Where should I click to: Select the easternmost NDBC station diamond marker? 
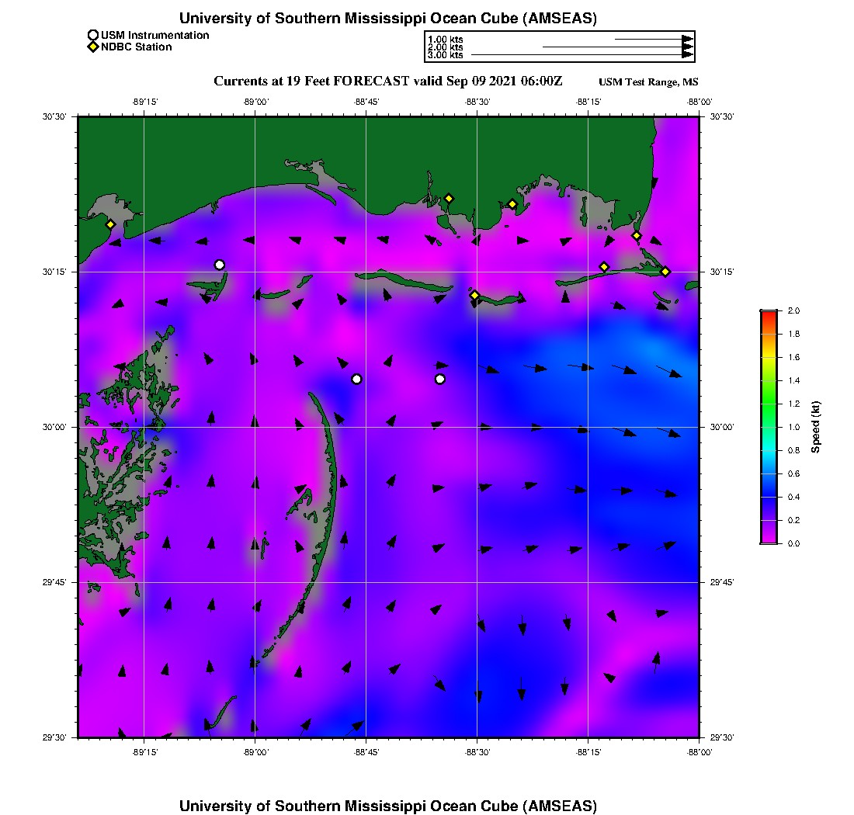pyautogui.click(x=665, y=271)
